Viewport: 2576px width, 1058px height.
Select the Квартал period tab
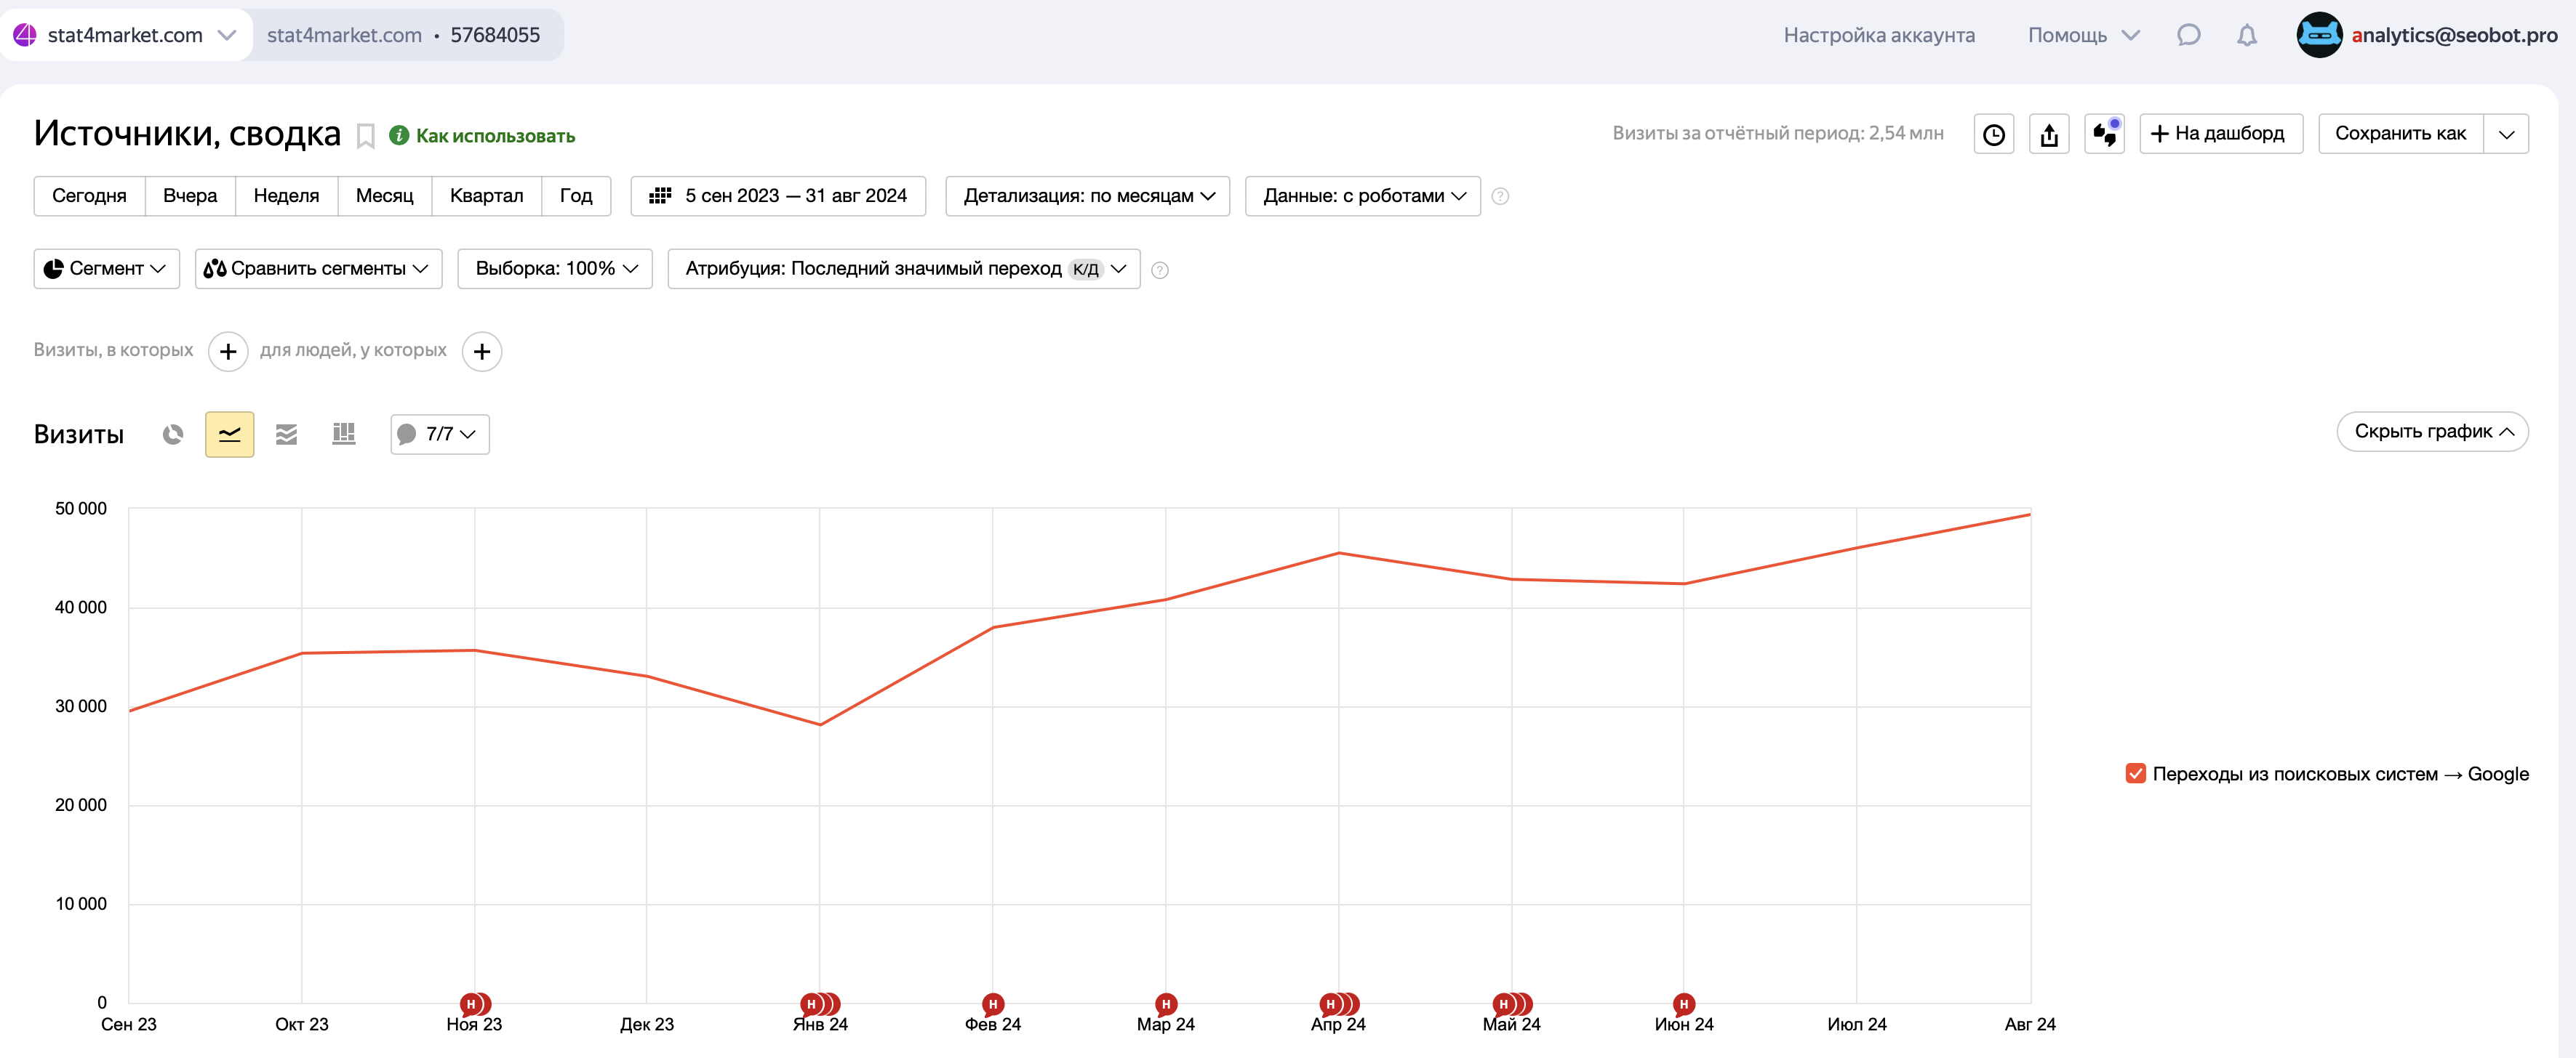[x=486, y=195]
